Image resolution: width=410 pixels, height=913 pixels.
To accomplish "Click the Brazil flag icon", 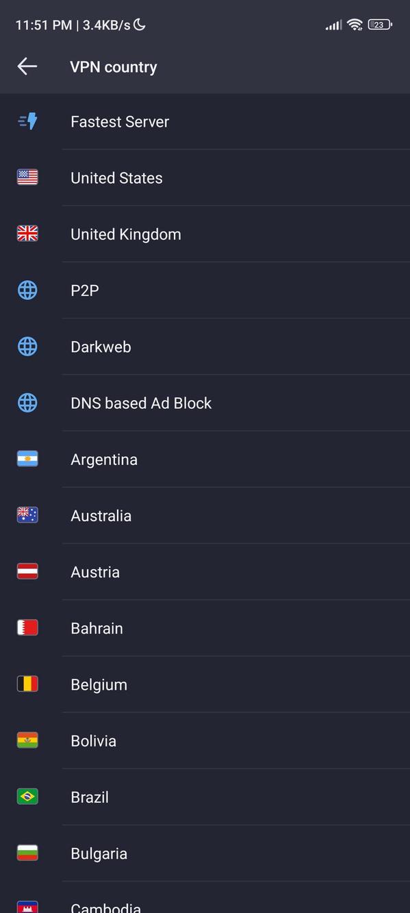I will tap(27, 796).
